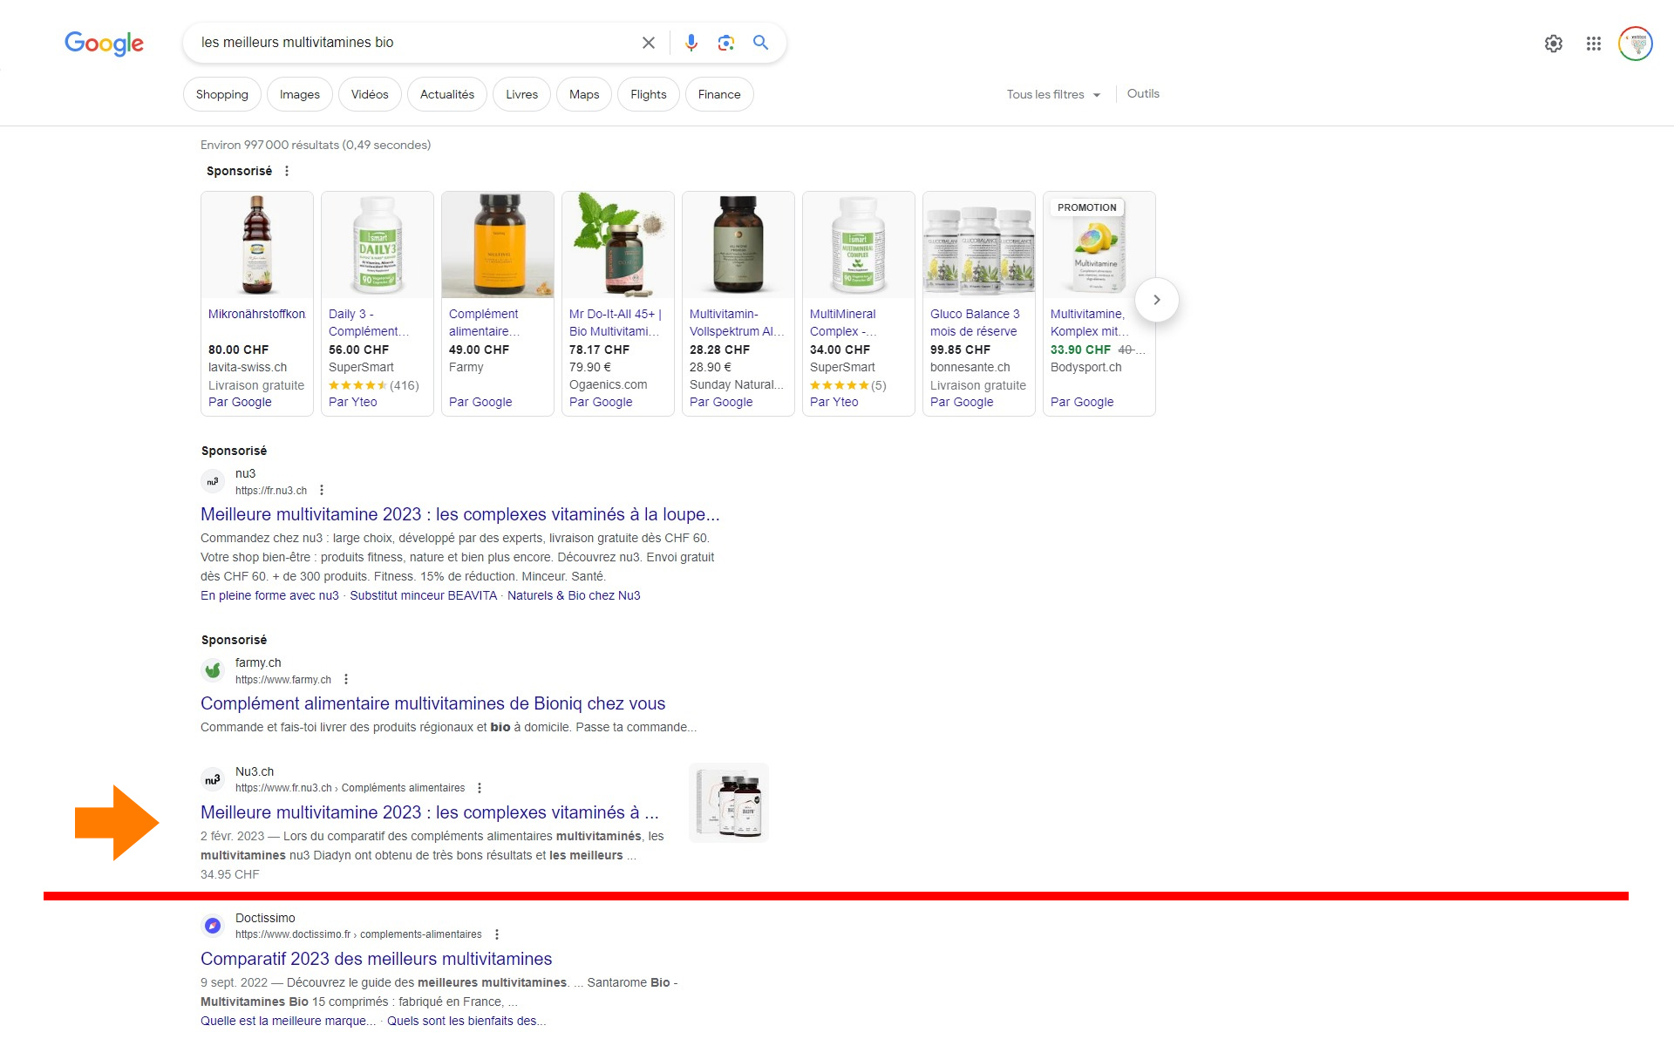Open options menu next to top Sponsorisé
1674x1039 pixels.
(x=287, y=171)
